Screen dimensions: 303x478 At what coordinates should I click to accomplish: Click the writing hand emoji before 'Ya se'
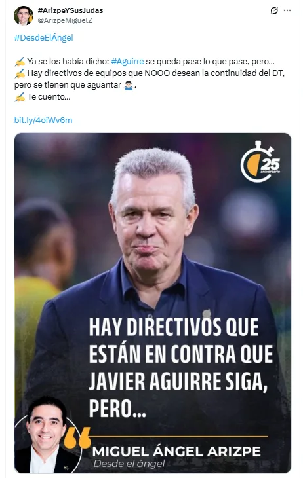(x=20, y=62)
